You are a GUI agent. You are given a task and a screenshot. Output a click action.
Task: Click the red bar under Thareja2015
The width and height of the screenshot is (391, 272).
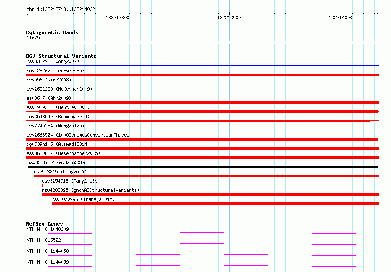pyautogui.click(x=215, y=204)
